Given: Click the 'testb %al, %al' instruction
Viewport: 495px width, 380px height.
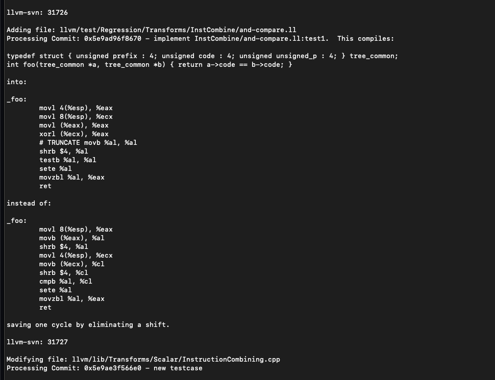Looking at the screenshot, I should pyautogui.click(x=68, y=160).
